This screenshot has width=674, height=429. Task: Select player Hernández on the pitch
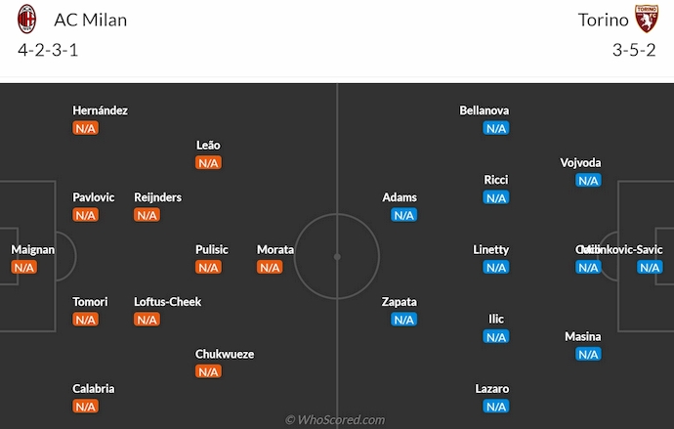tap(100, 110)
